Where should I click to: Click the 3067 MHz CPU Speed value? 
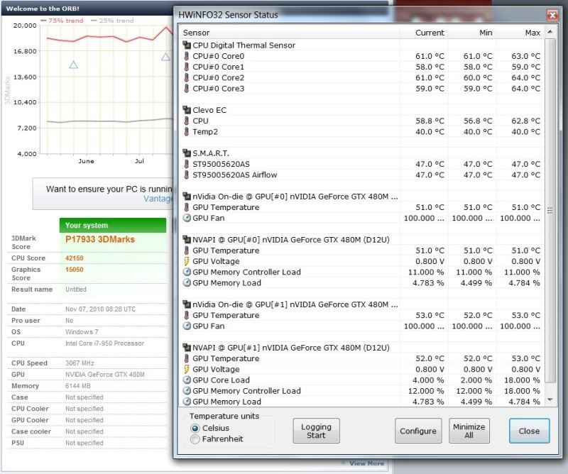pyautogui.click(x=80, y=363)
